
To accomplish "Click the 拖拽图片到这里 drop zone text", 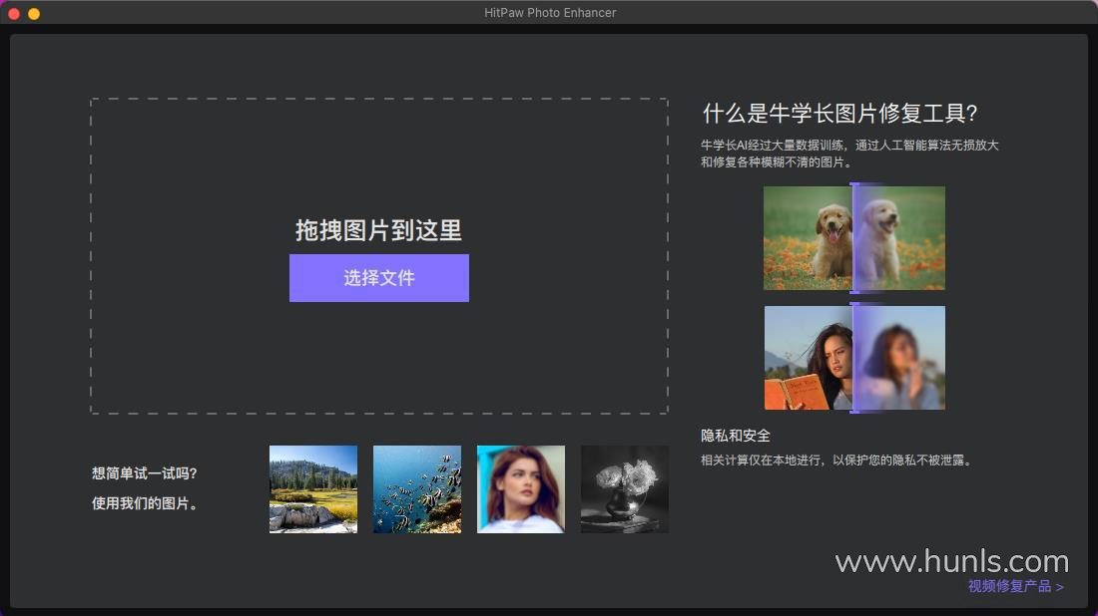I will [x=378, y=230].
